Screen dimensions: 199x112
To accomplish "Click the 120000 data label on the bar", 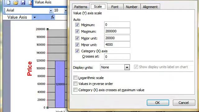I will [60, 84].
